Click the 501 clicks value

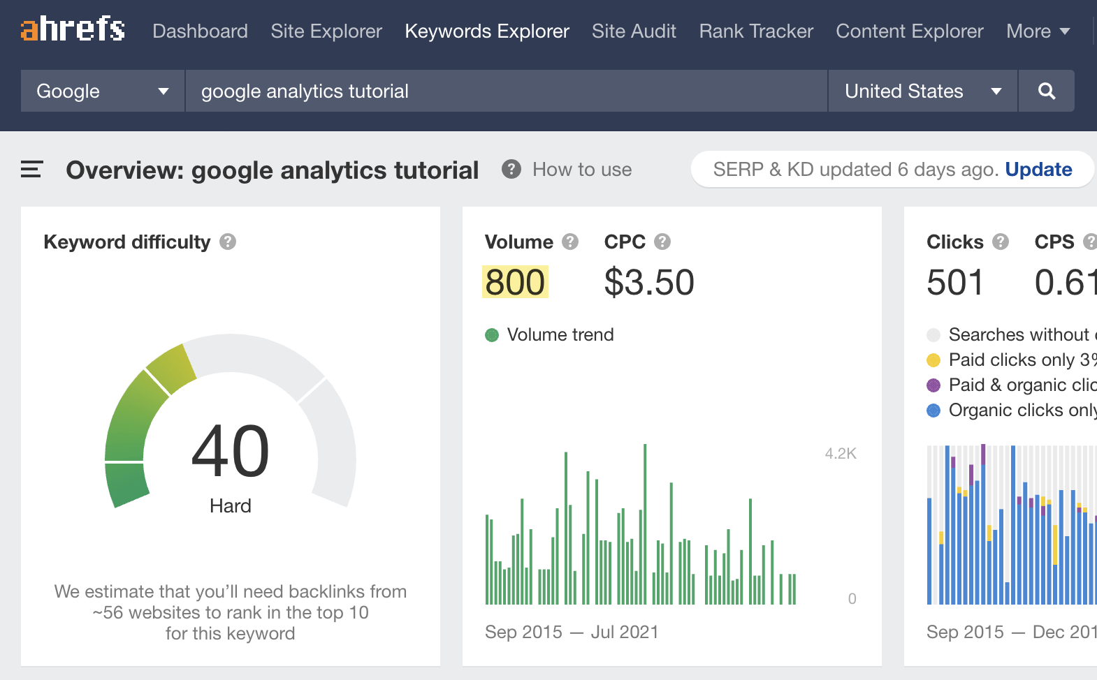click(x=955, y=282)
